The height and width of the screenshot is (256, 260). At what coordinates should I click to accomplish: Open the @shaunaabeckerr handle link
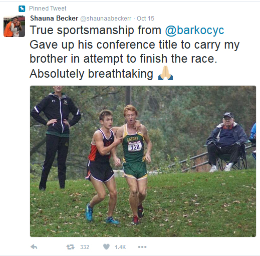106,19
